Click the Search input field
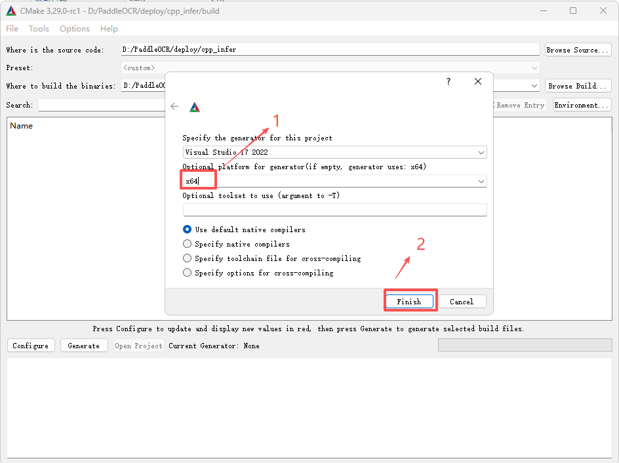619x463 pixels. point(102,105)
